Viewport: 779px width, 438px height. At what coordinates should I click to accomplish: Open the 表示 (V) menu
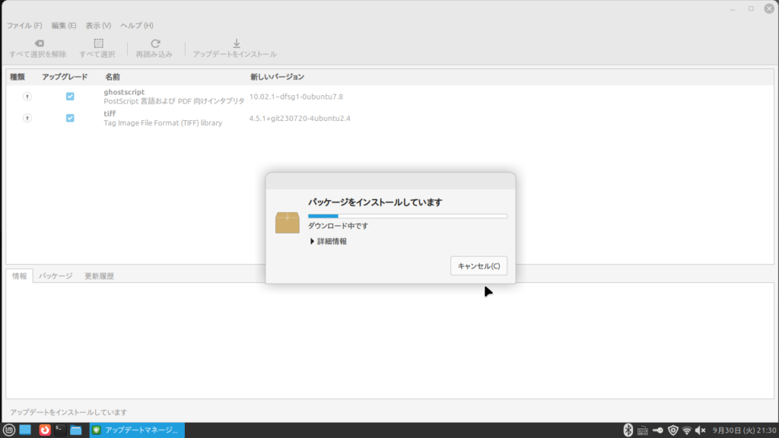point(98,25)
